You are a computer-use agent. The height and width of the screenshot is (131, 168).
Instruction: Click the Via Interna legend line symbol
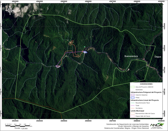click(133, 108)
